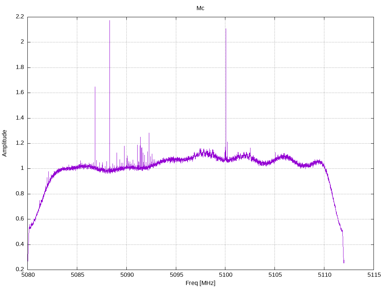Click the tallest spike near 5088 MHz
The width and height of the screenshot is (384, 288).
tap(109, 21)
